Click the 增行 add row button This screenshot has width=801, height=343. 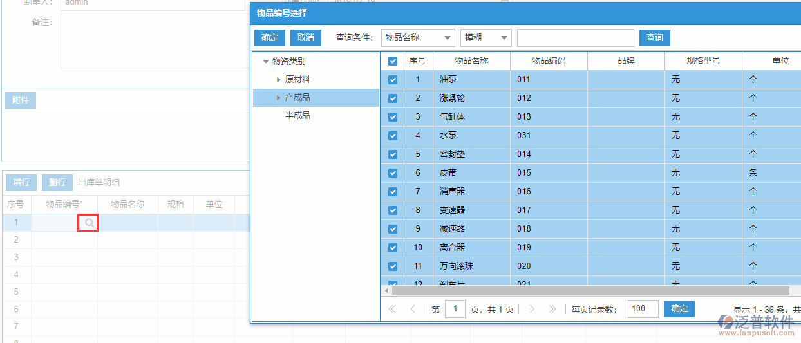click(x=21, y=183)
